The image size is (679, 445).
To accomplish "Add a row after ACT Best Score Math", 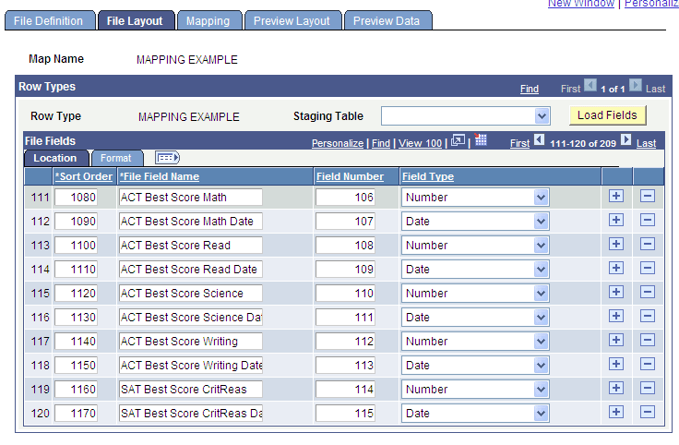I will (616, 197).
